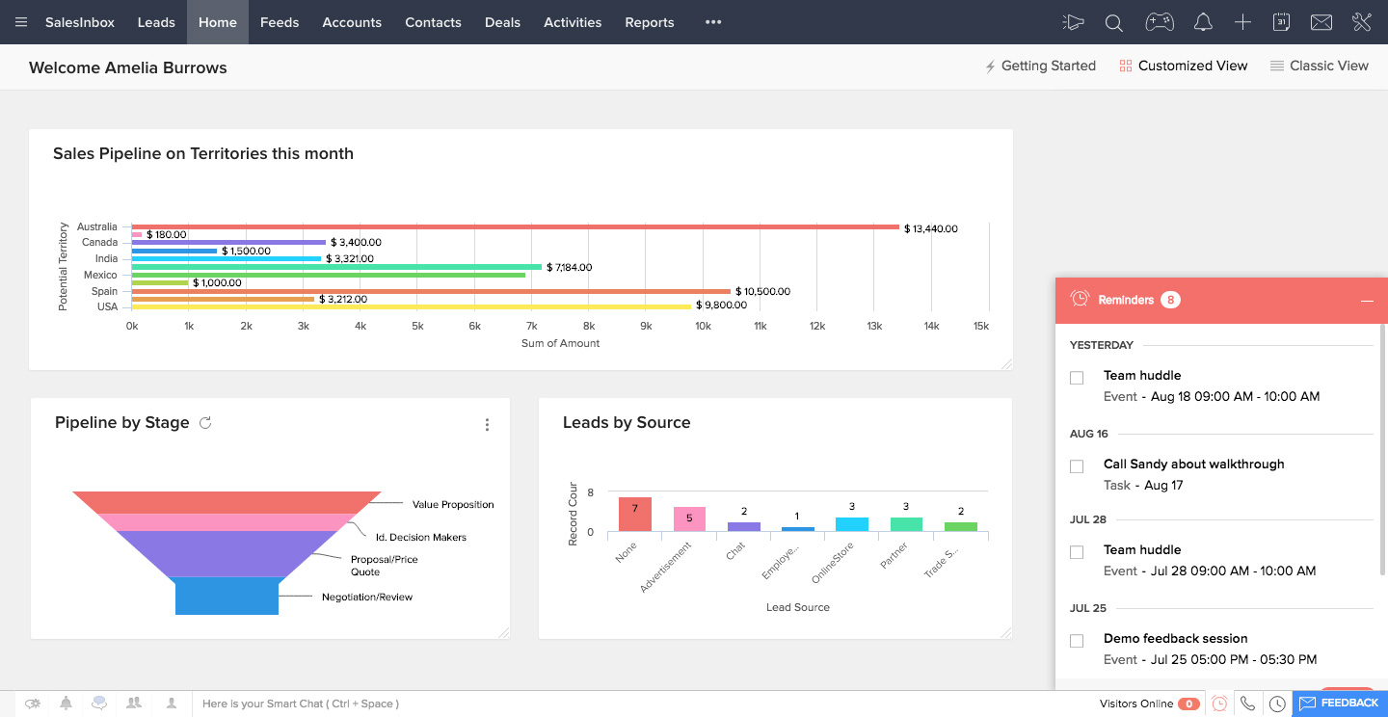This screenshot has height=717, width=1388.
Task: Open the Reports tab
Action: point(649,22)
